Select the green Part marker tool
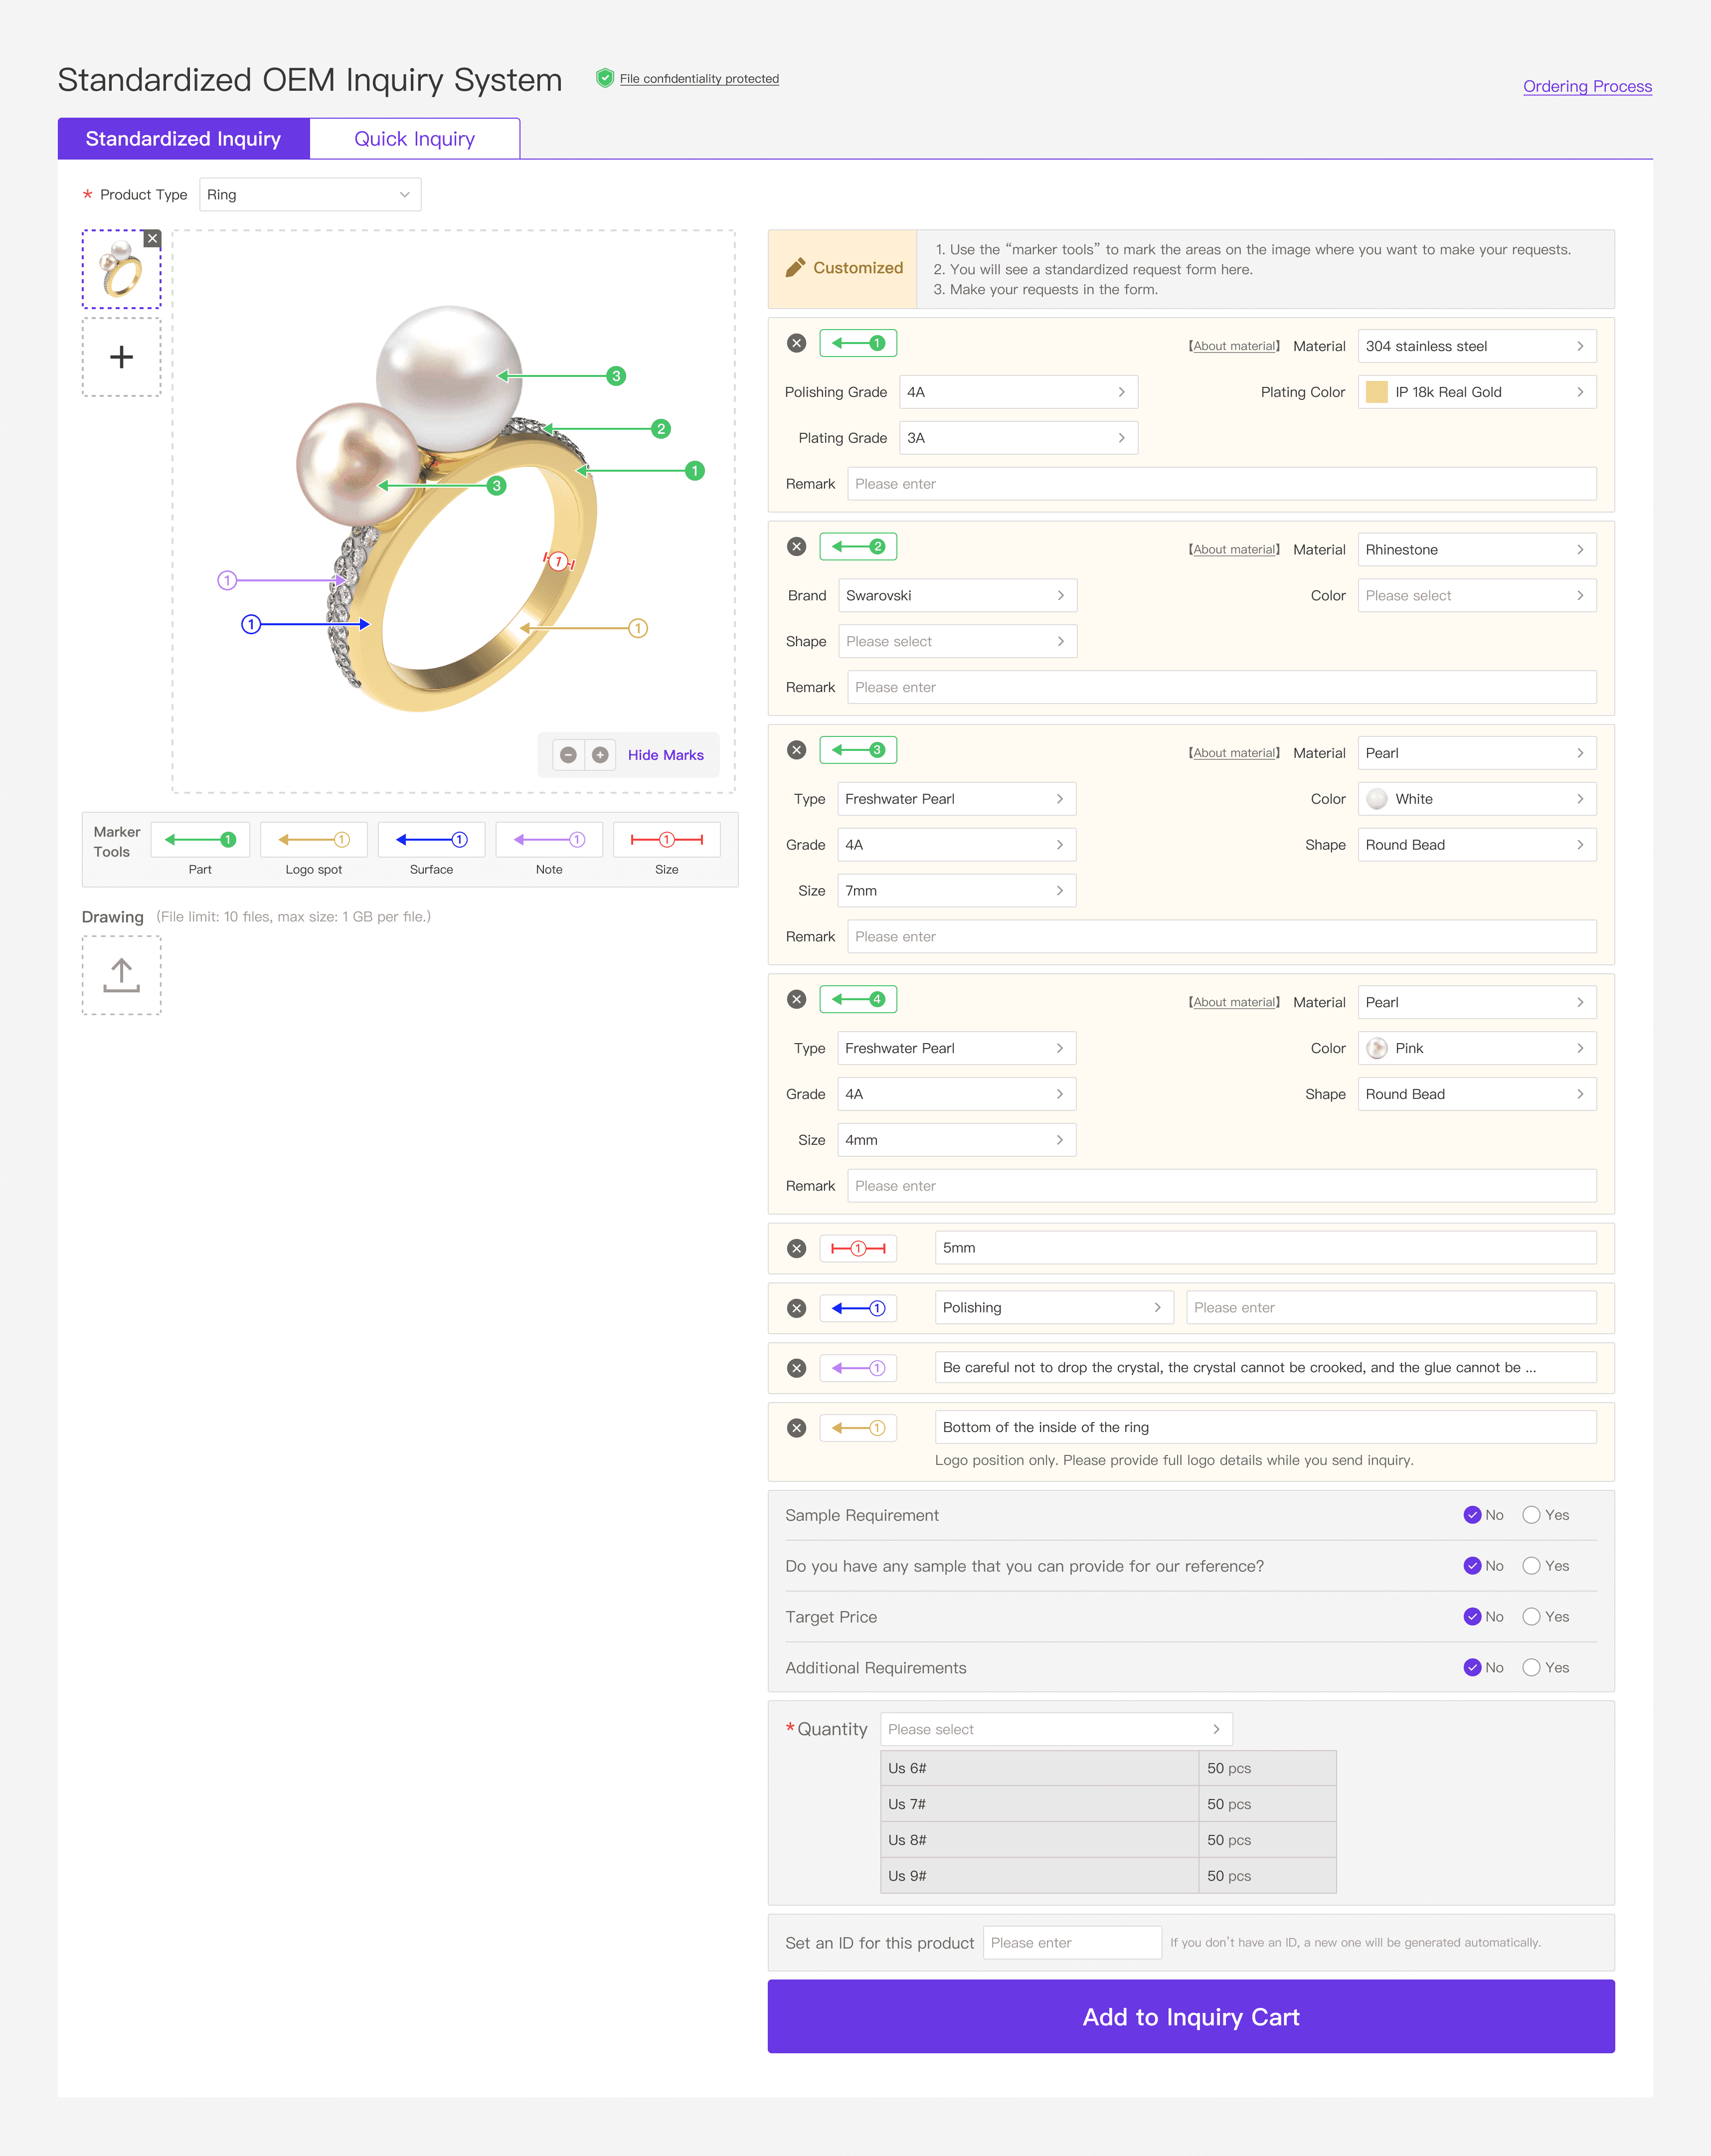Screen dimensions: 1711x2156 [x=200, y=839]
